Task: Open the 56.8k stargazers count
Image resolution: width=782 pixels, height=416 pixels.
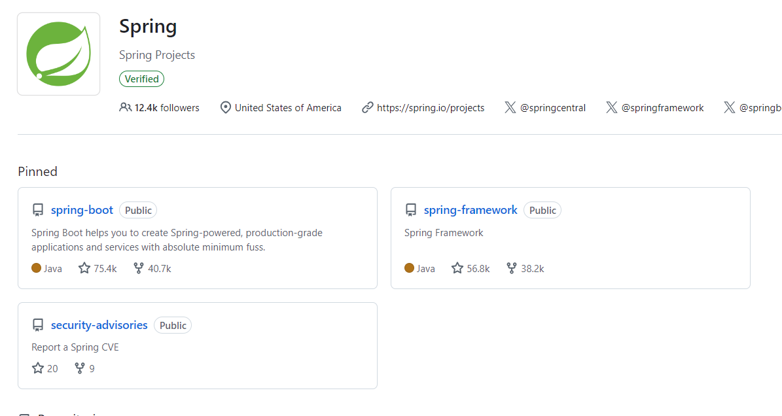Action: [478, 269]
